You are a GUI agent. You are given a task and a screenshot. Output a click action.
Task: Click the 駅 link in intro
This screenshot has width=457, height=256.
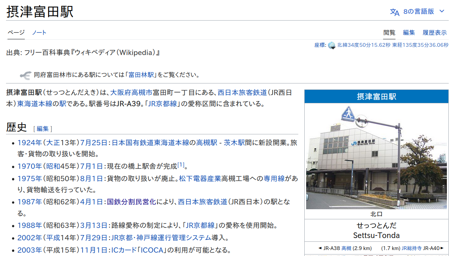(x=63, y=104)
